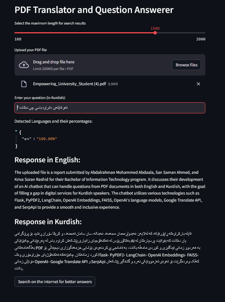
Task: Click the "100.00%" value in JSON
Action: click(x=47, y=139)
